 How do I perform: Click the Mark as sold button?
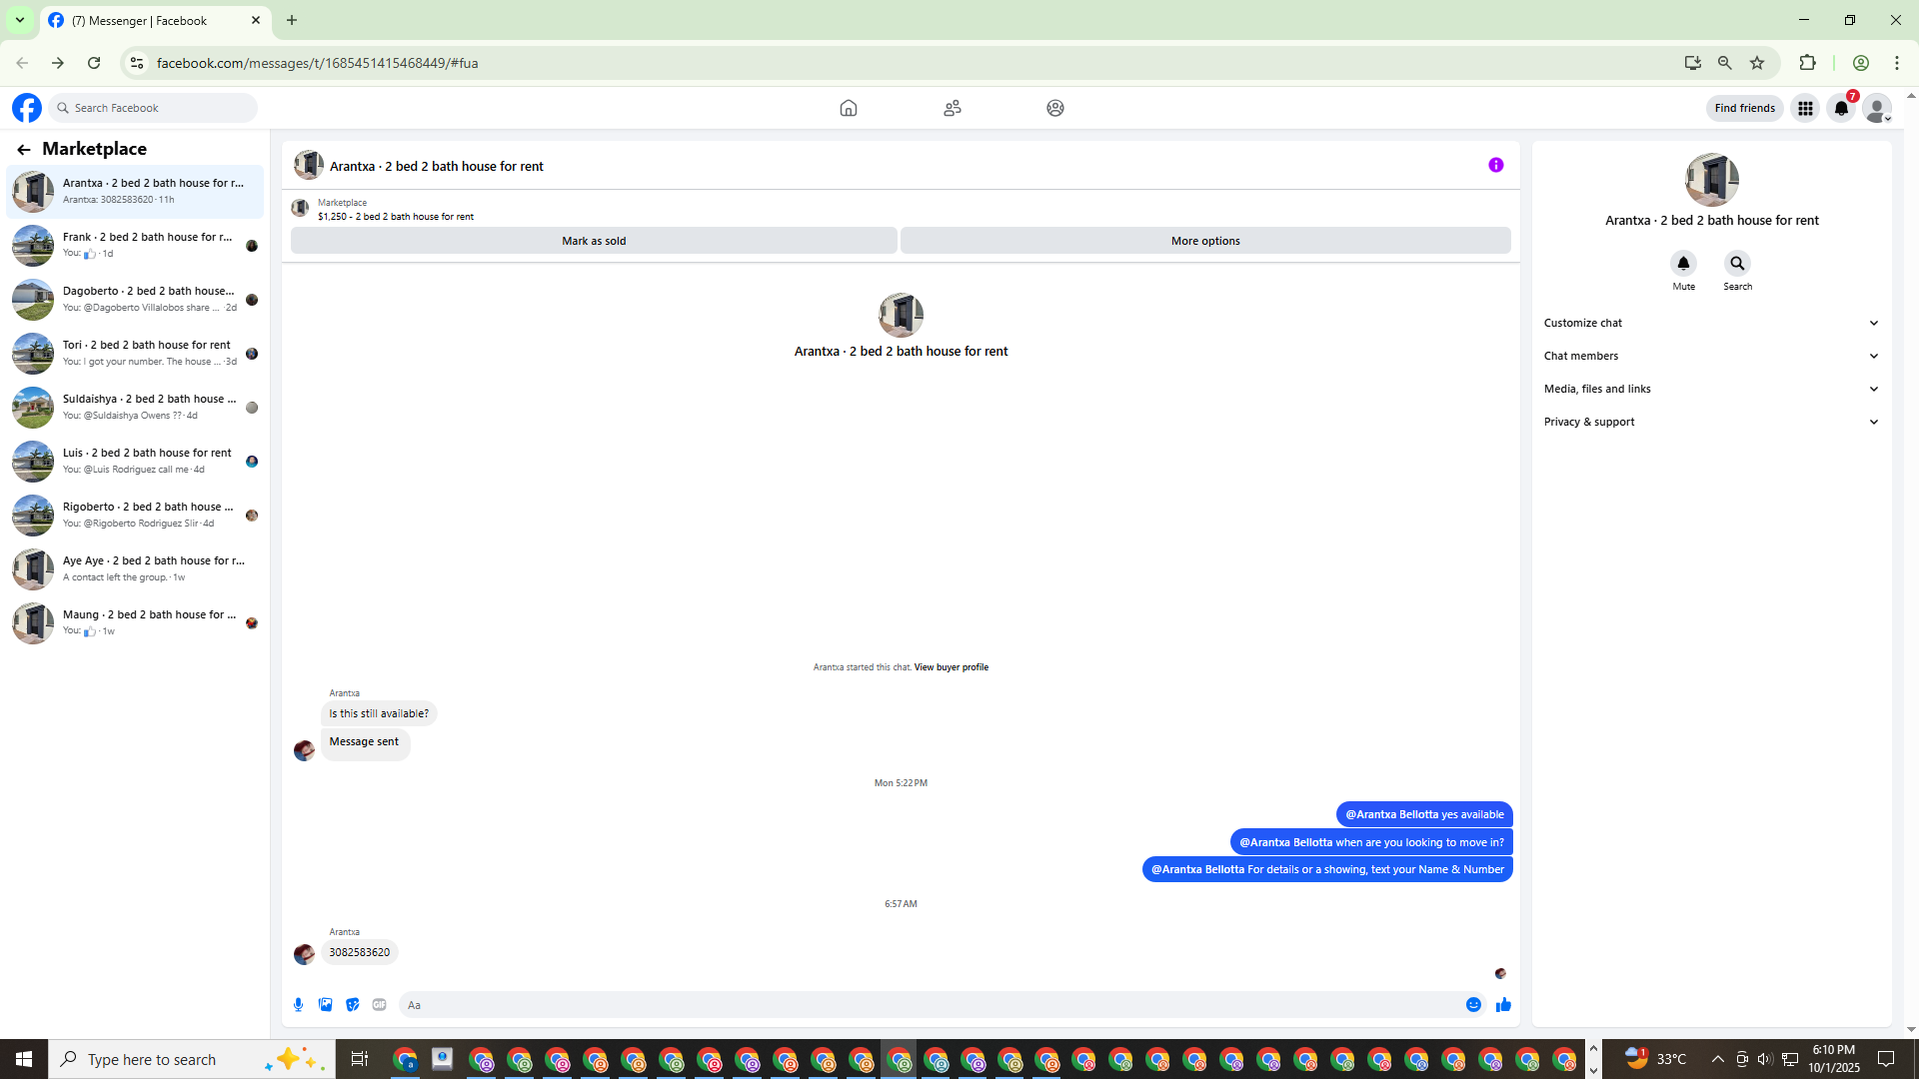click(x=594, y=241)
